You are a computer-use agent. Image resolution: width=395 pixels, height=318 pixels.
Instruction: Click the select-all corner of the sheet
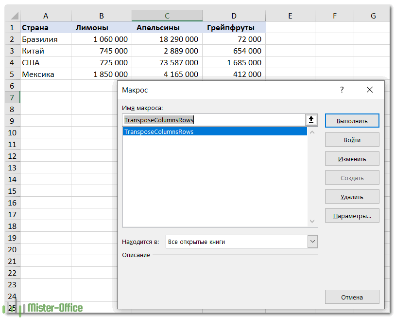coord(10,16)
